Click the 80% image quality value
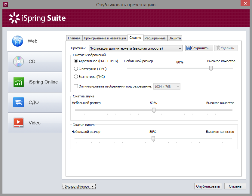Image resolution: width=252 pixels, height=196 pixels. (x=180, y=62)
